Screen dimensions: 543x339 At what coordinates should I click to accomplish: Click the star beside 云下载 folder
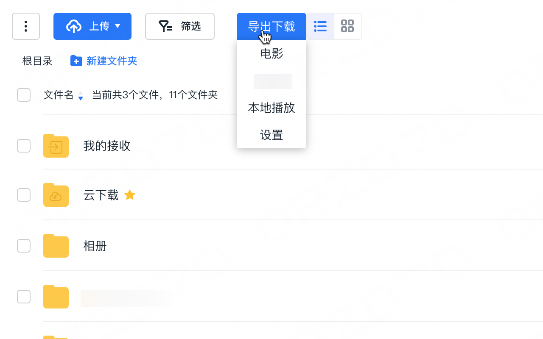130,195
